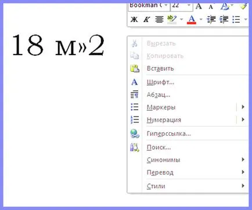
Task: Click the paste clipboard icon
Action: (135, 68)
